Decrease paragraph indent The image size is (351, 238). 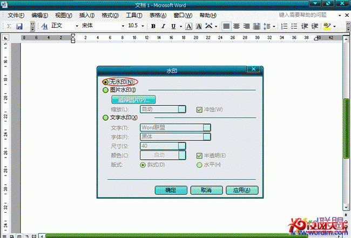click(305, 26)
